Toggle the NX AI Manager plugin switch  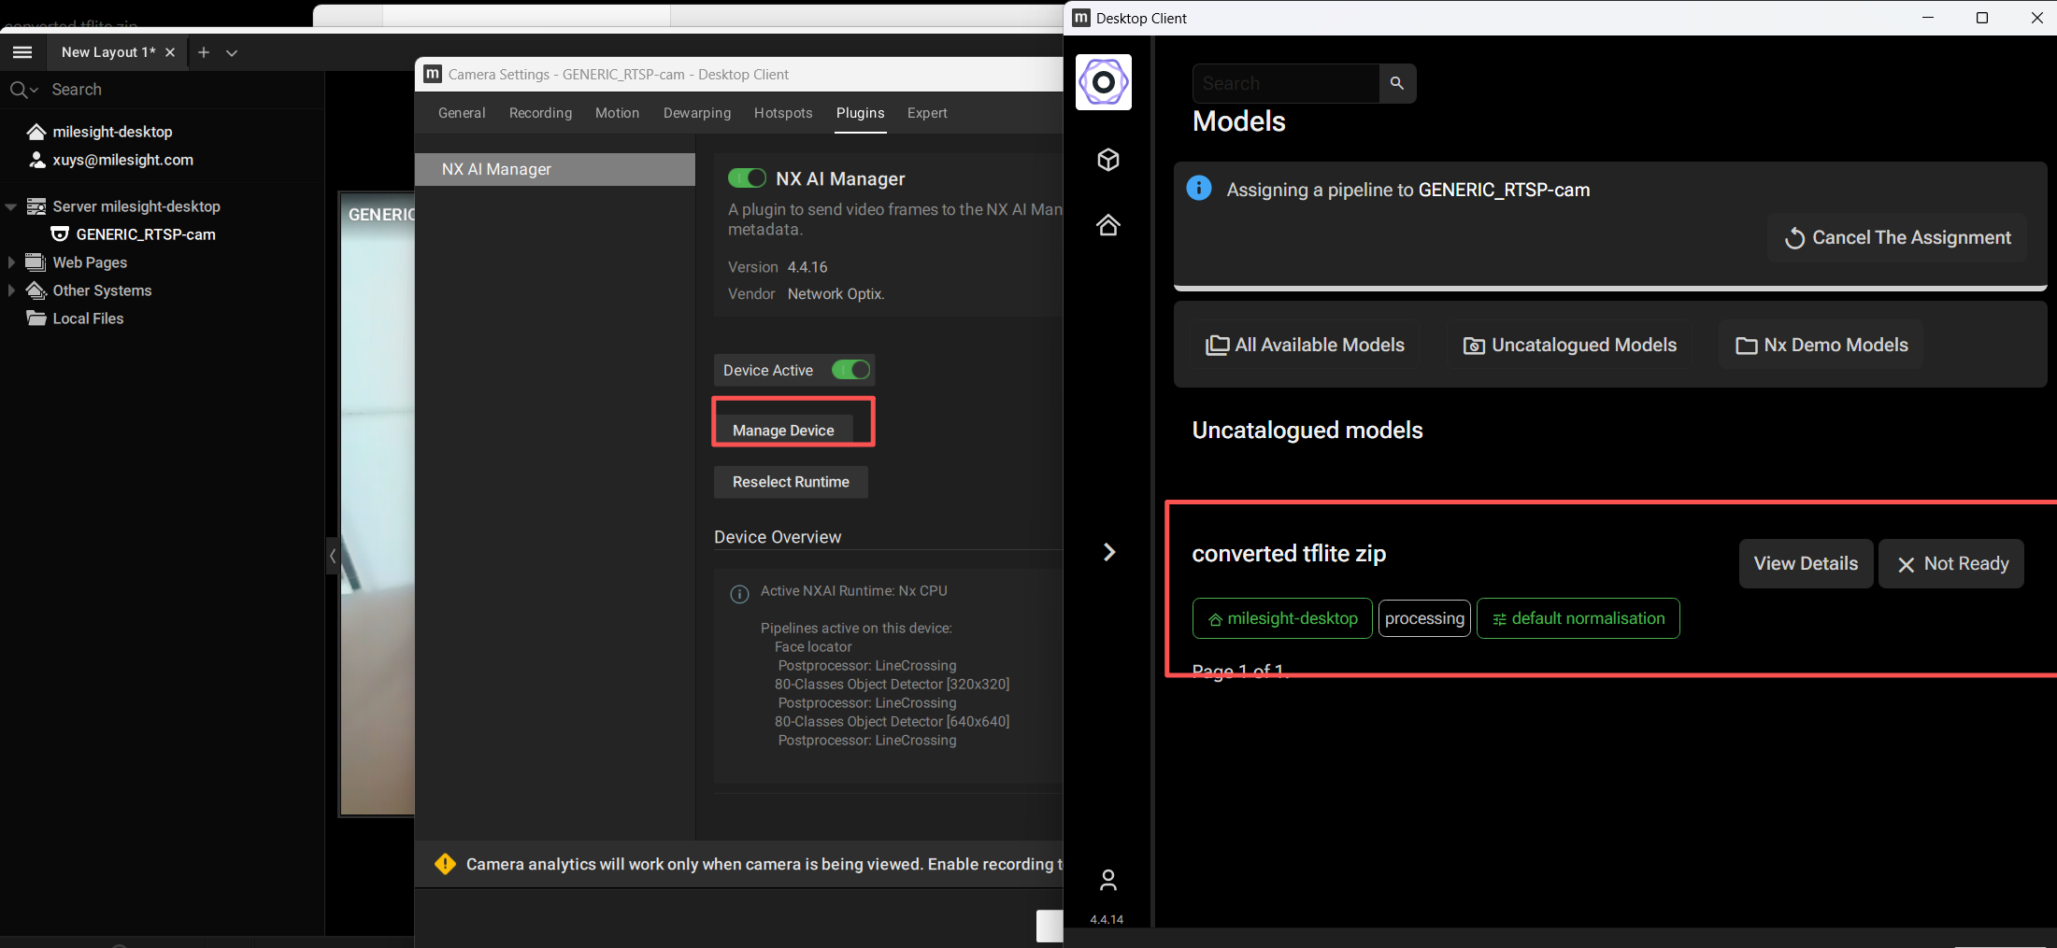(x=747, y=178)
